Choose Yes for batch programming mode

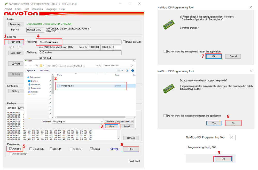pos(214,123)
